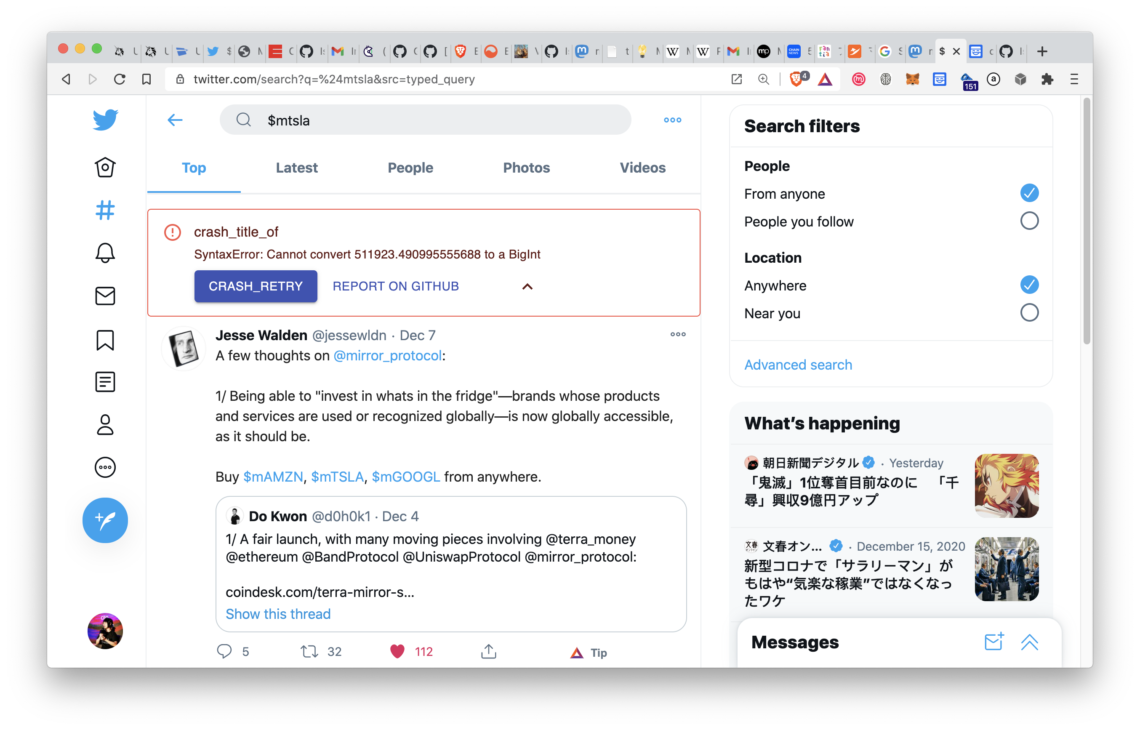This screenshot has height=730, width=1140.
Task: Open search options three-dot menu
Action: click(x=672, y=120)
